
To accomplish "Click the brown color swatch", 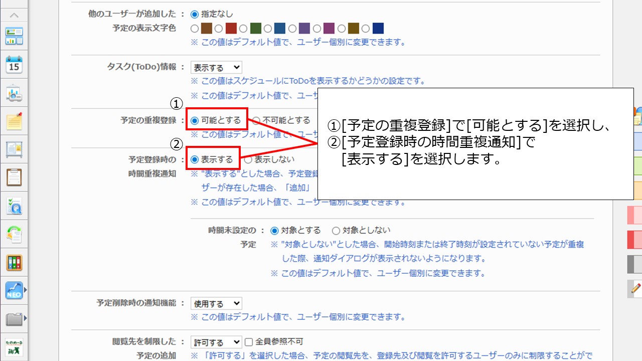I will tap(207, 28).
